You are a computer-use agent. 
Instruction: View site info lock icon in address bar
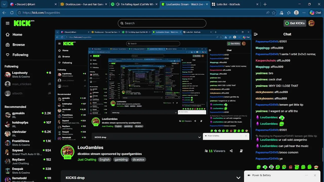point(19,13)
